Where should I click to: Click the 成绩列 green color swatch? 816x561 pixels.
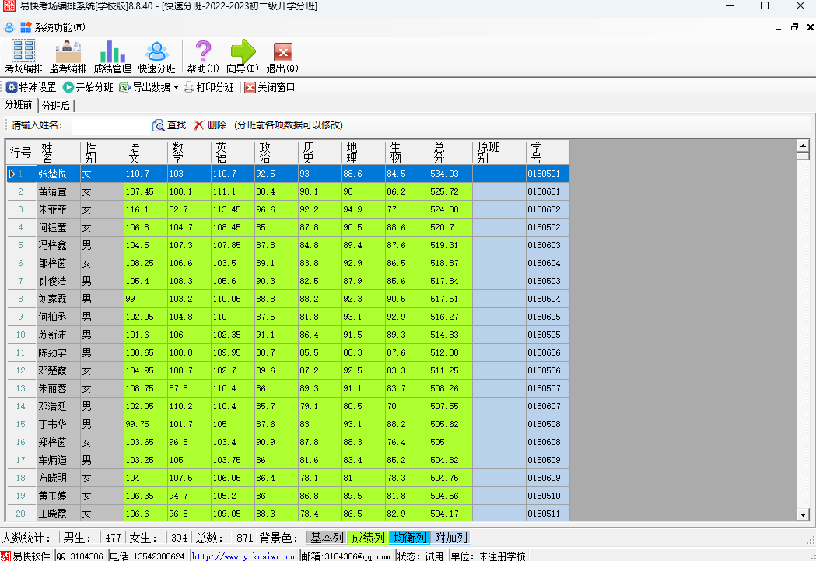368,538
